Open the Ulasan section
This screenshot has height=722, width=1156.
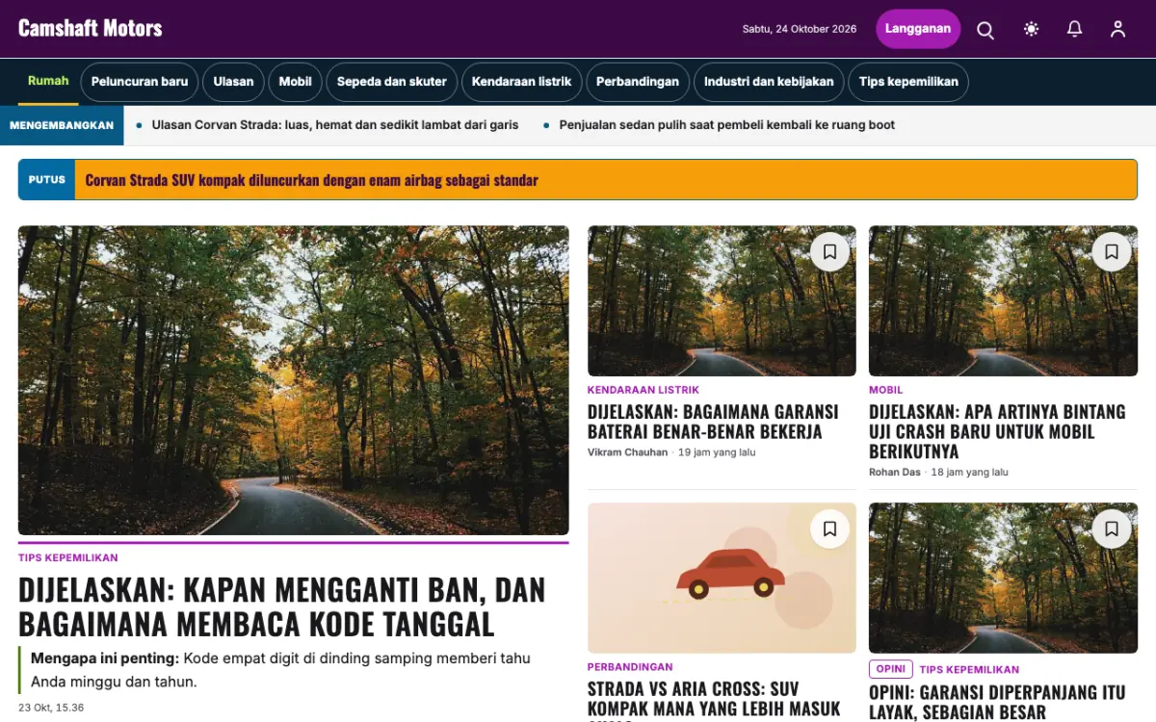(x=233, y=82)
